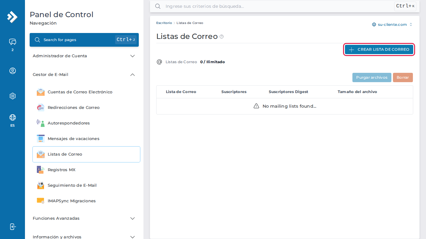Open Registros MX menu entry
426x239 pixels.
[86, 170]
